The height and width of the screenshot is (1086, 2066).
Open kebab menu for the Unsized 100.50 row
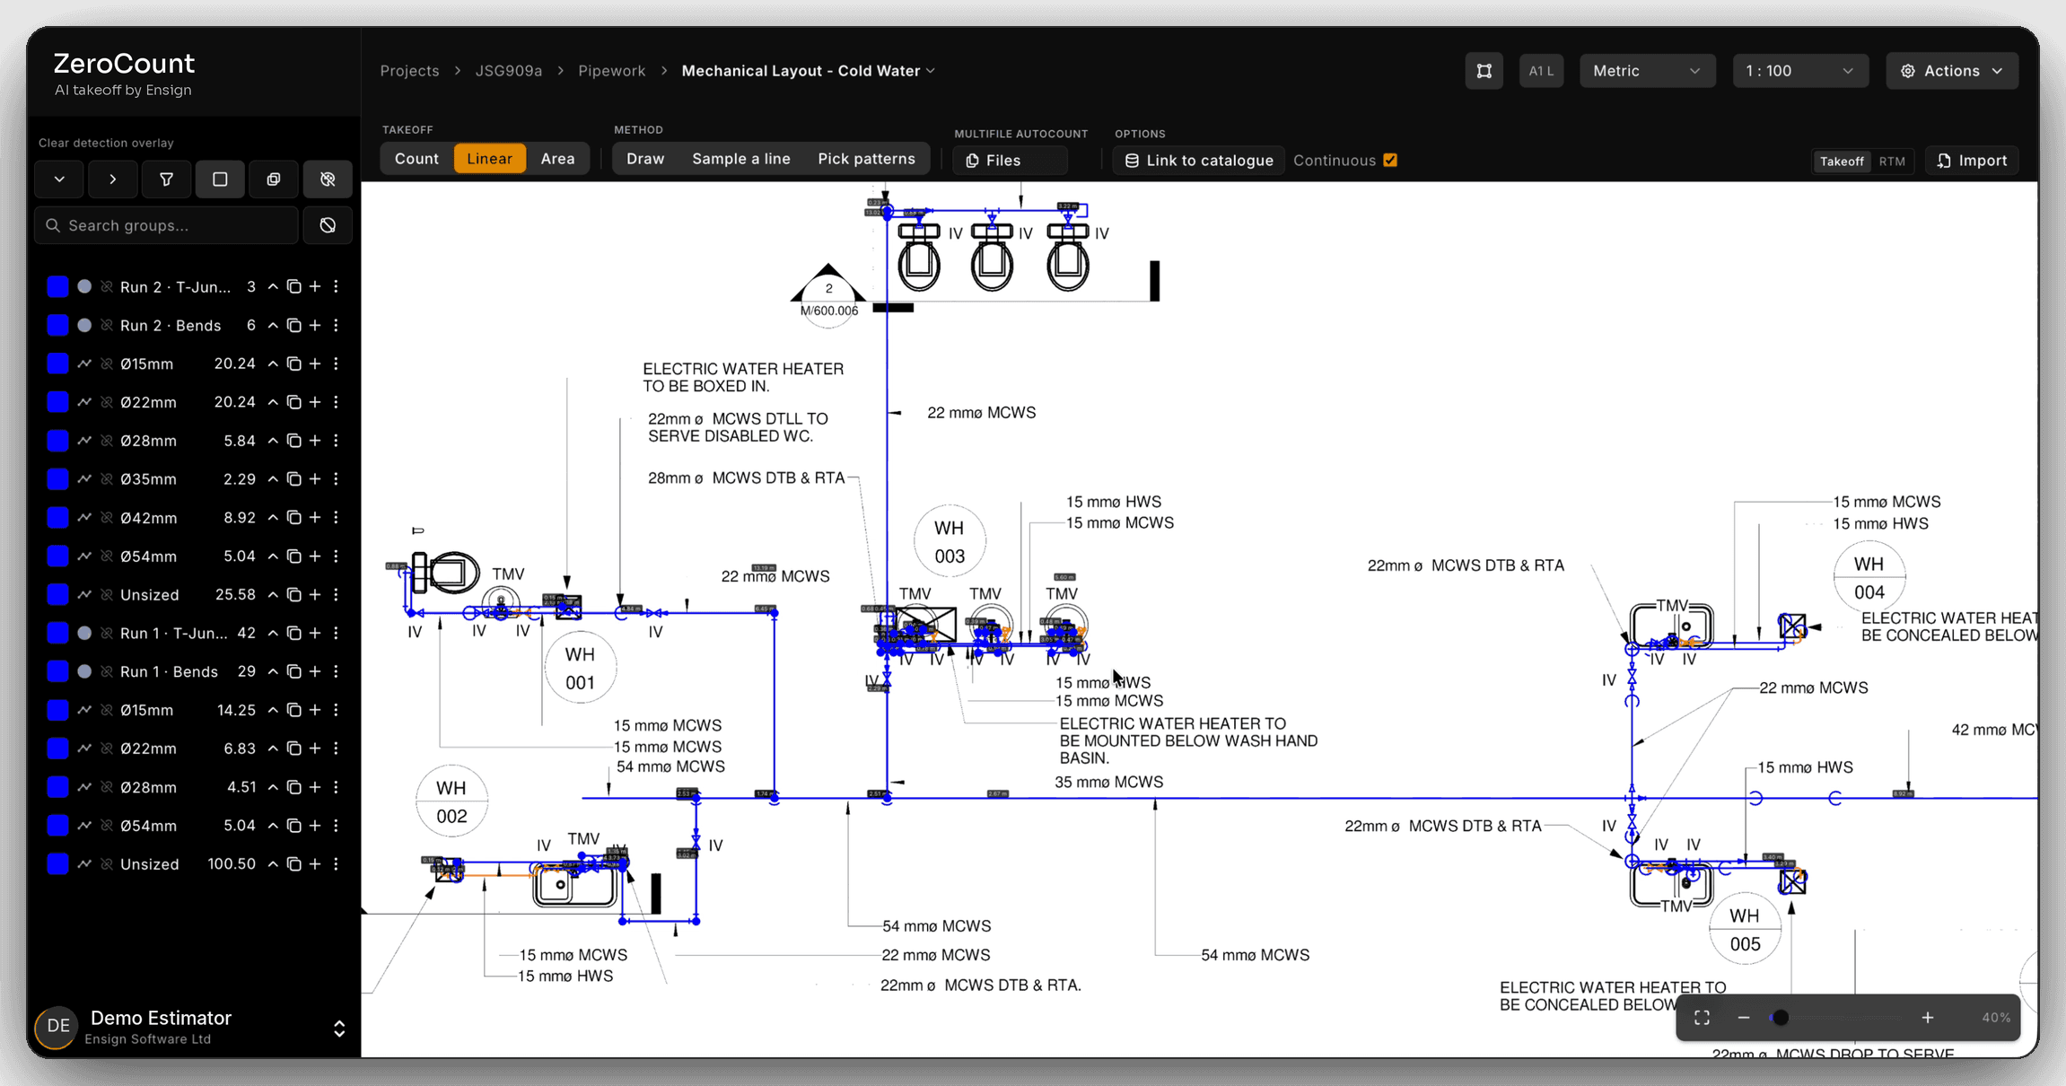(x=337, y=863)
